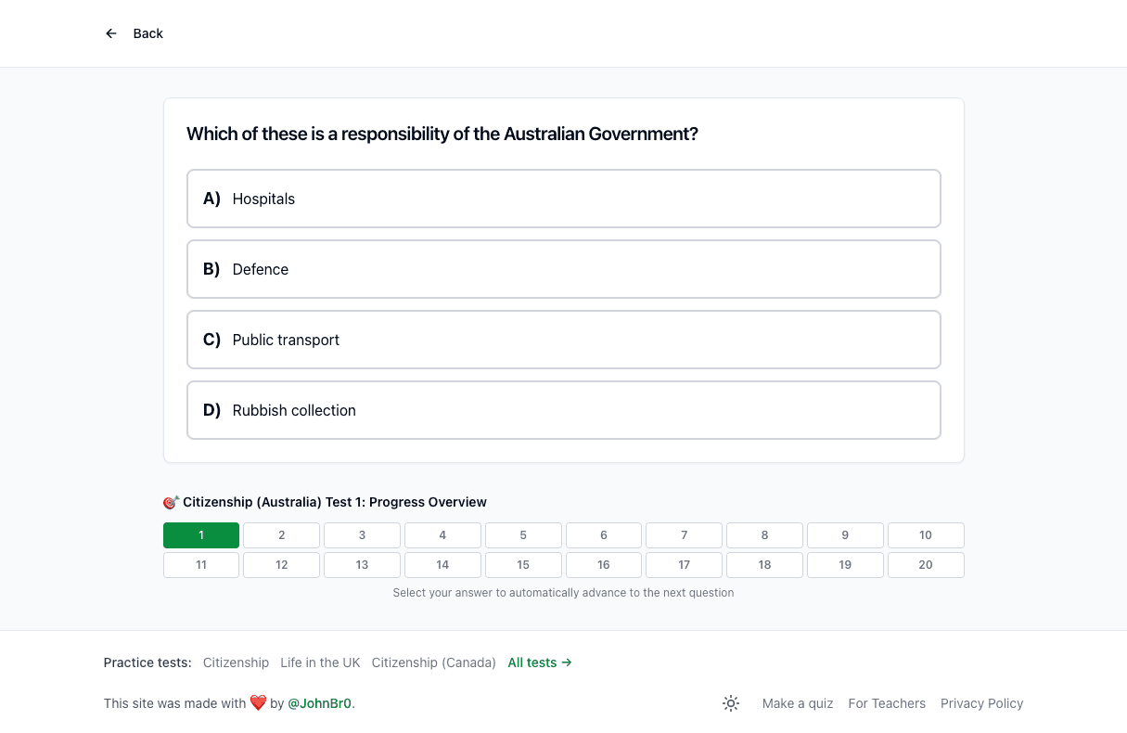Select question 9 box
Viewport: 1127px width, 733px height.
pyautogui.click(x=845, y=535)
